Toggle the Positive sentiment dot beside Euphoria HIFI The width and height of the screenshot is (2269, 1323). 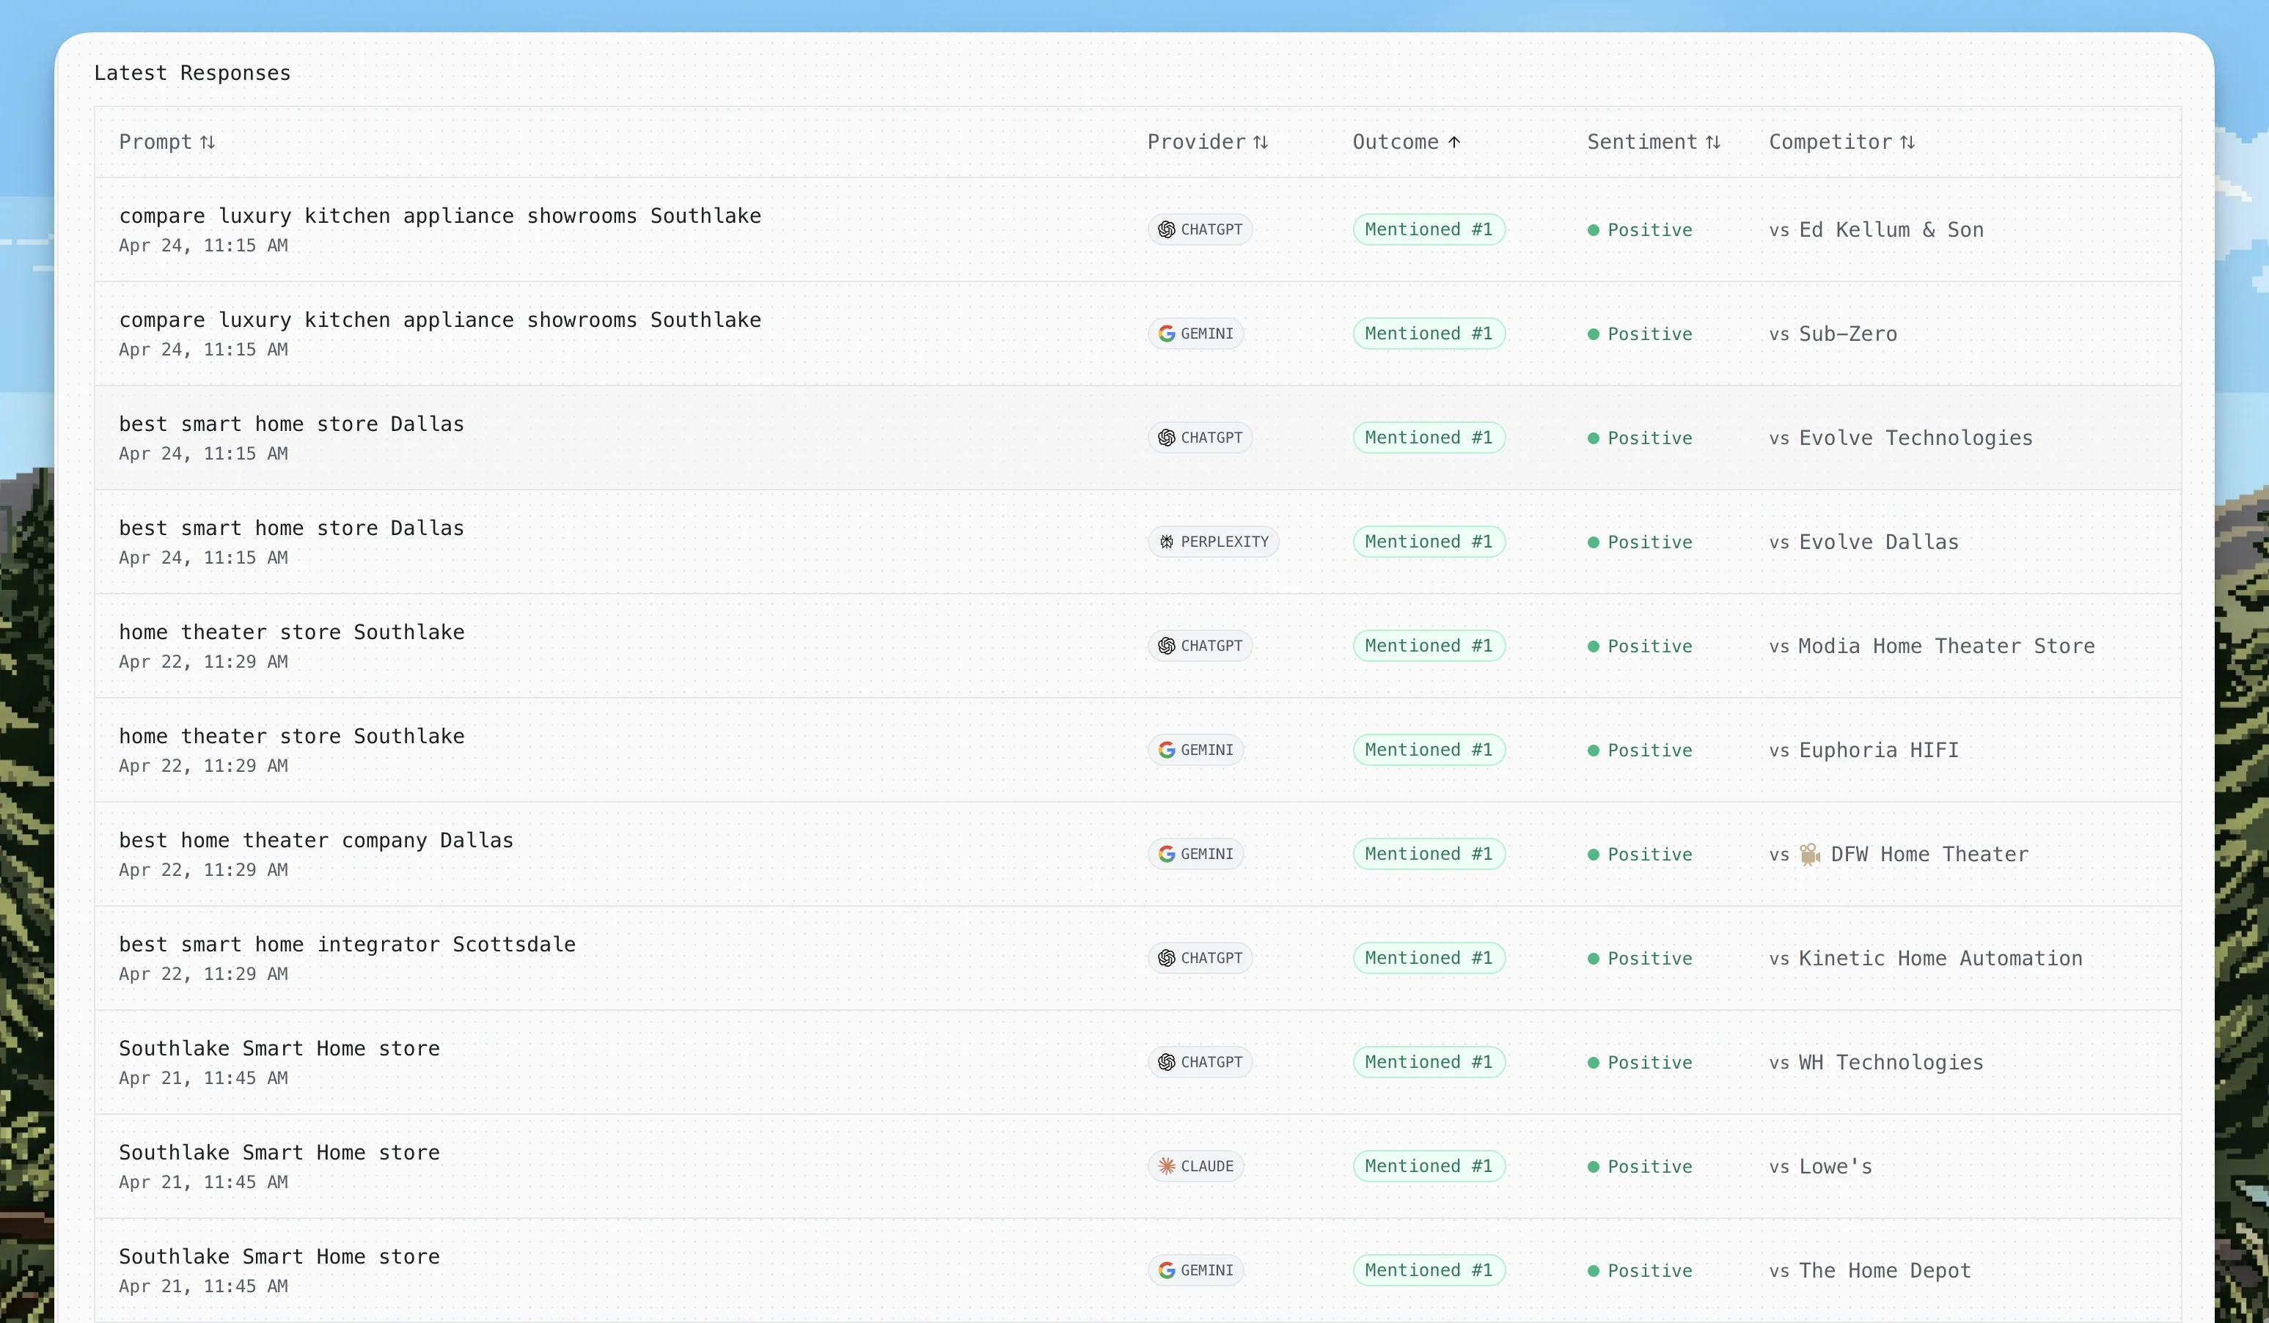(x=1594, y=750)
